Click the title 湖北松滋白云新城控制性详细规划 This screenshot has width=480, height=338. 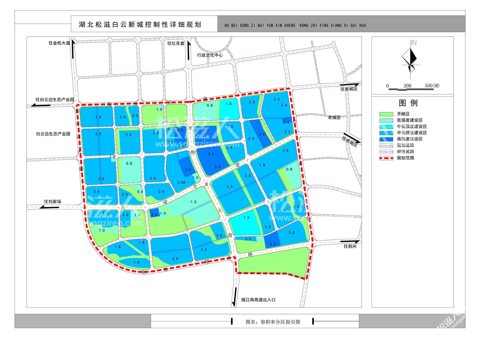click(140, 25)
